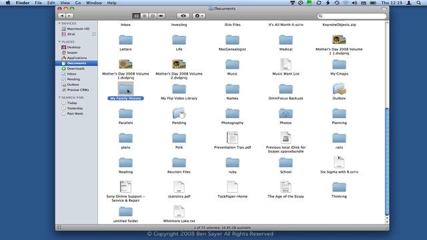This screenshot has width=427, height=240.
Task: Select the TaskPaper-Home file
Action: click(232, 187)
